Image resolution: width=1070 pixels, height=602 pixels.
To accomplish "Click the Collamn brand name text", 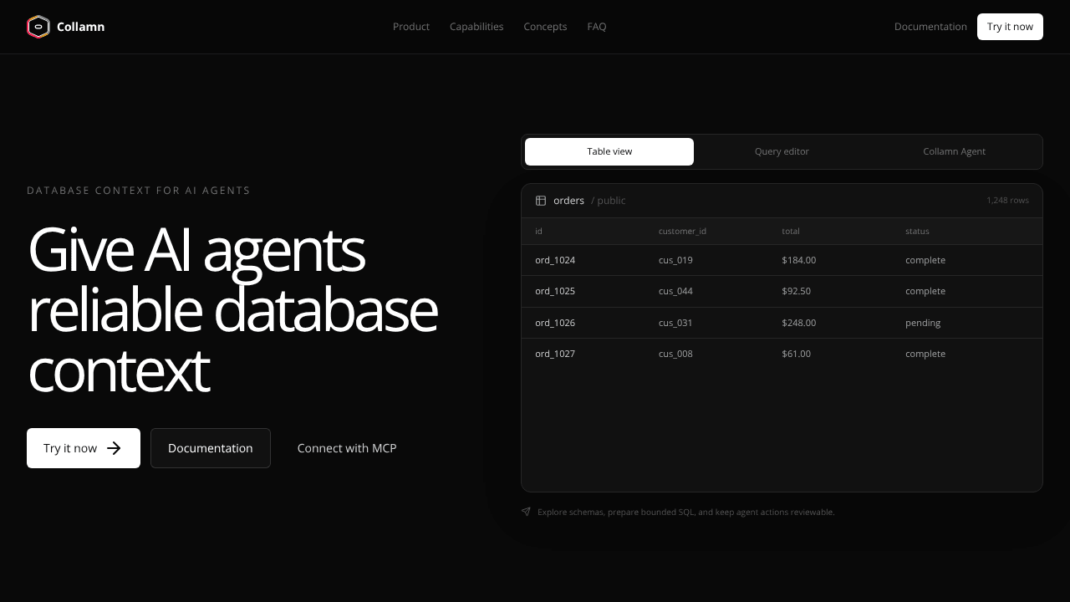I will point(80,27).
